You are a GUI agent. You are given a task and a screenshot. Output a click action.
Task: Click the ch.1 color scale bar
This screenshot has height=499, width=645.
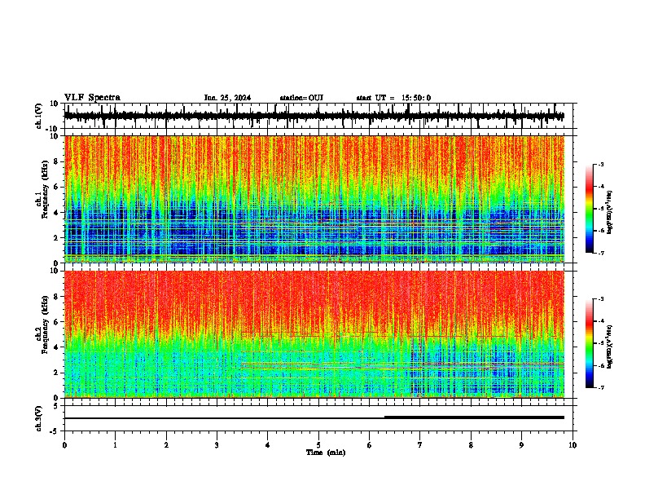590,209
